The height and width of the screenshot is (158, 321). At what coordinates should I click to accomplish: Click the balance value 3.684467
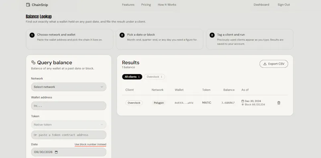pos(228,103)
